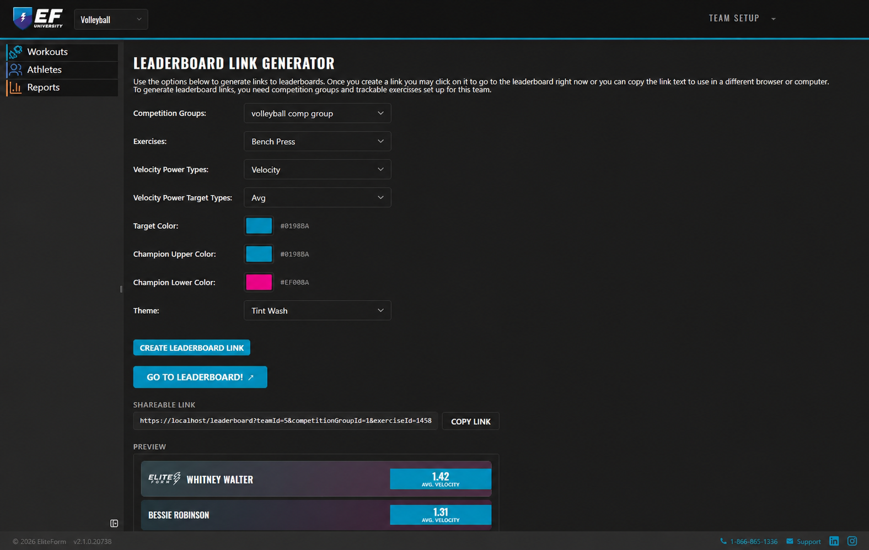
Task: Click the version text v2.1.0.20738
Action: click(x=93, y=541)
